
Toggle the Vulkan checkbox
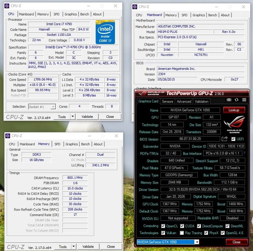tap(163, 233)
